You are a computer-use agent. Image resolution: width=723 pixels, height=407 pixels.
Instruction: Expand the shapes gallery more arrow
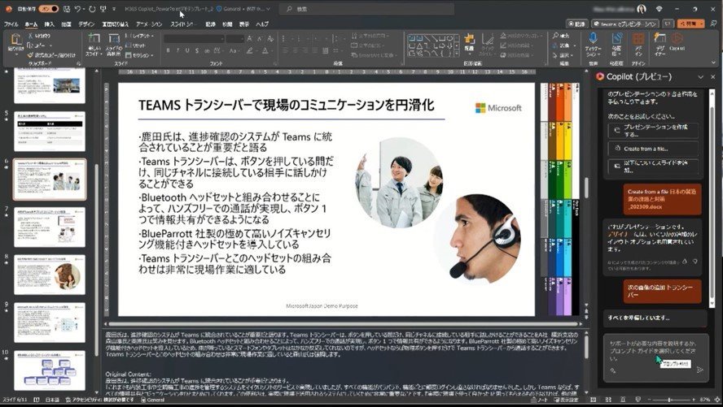[457, 55]
